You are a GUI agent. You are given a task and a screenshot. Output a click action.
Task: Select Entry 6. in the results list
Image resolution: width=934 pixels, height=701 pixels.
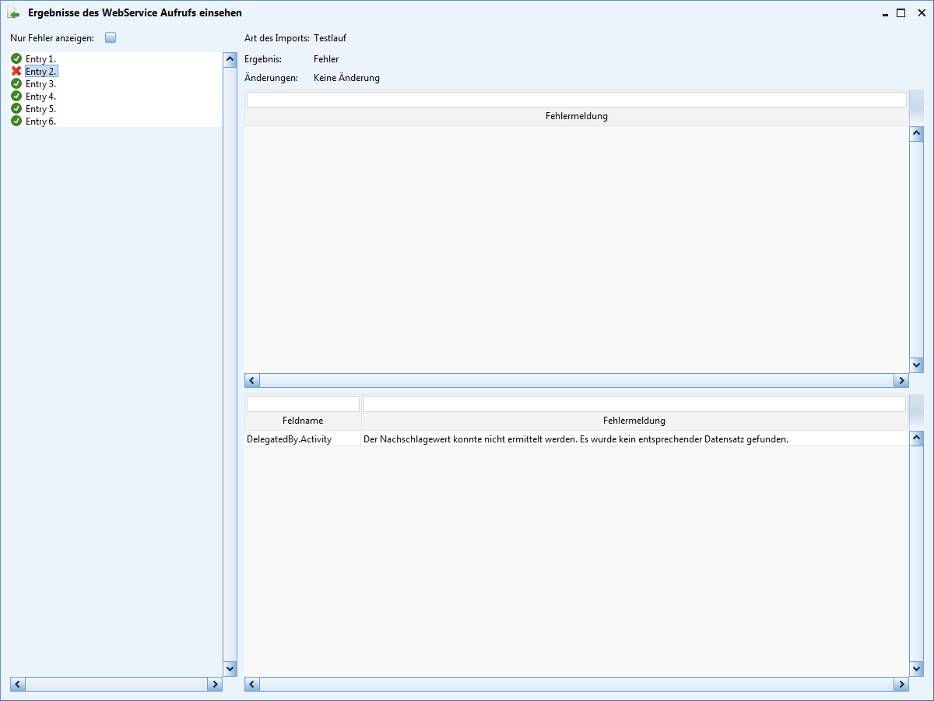40,122
